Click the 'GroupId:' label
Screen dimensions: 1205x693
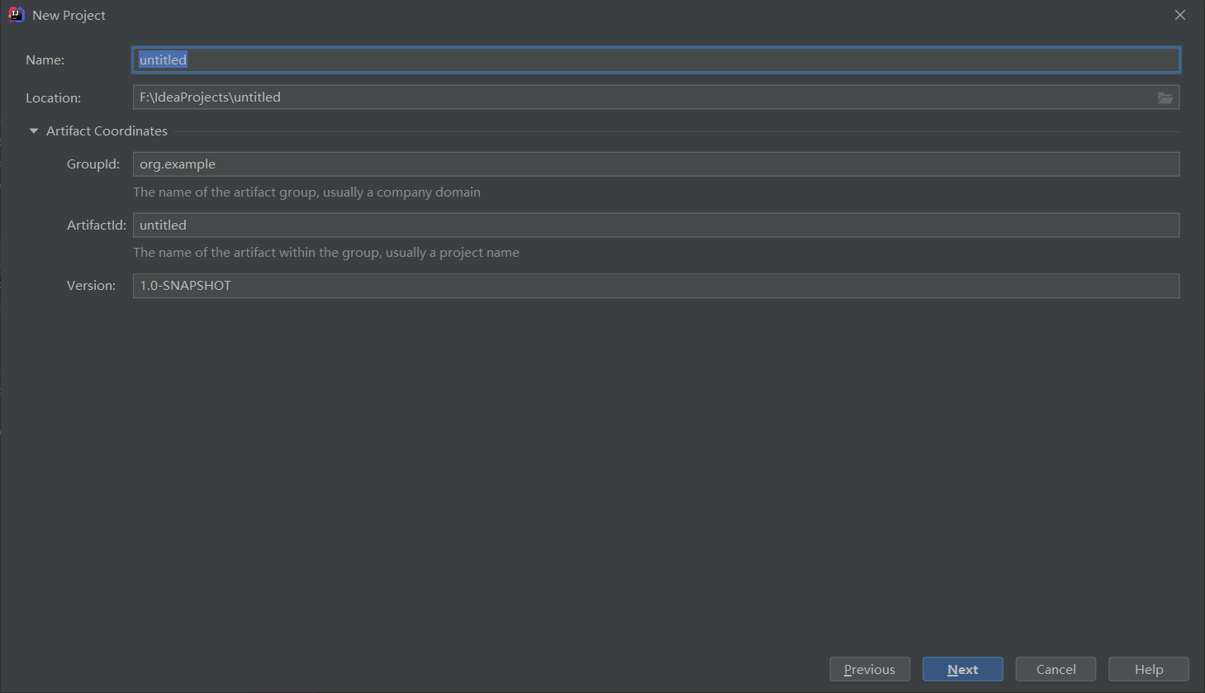(x=93, y=164)
